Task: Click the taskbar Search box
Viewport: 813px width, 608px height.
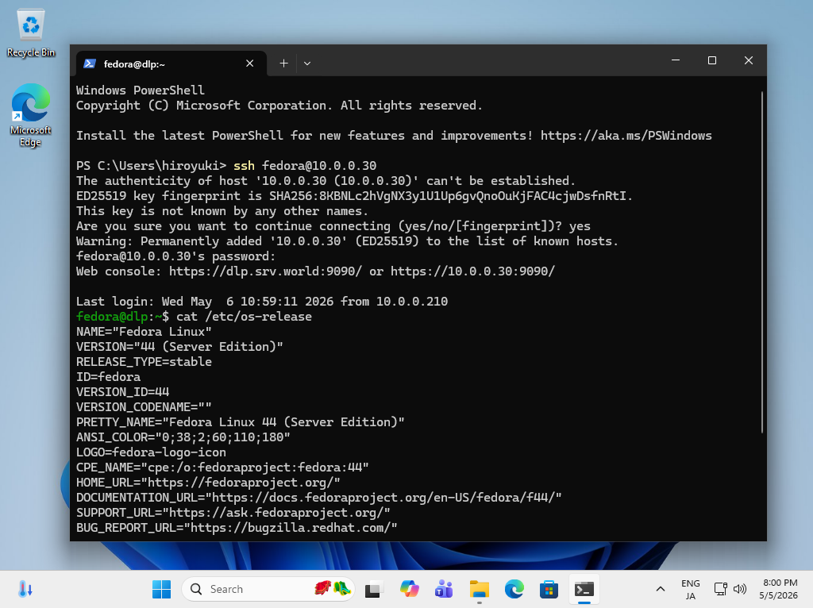Action: (268, 589)
